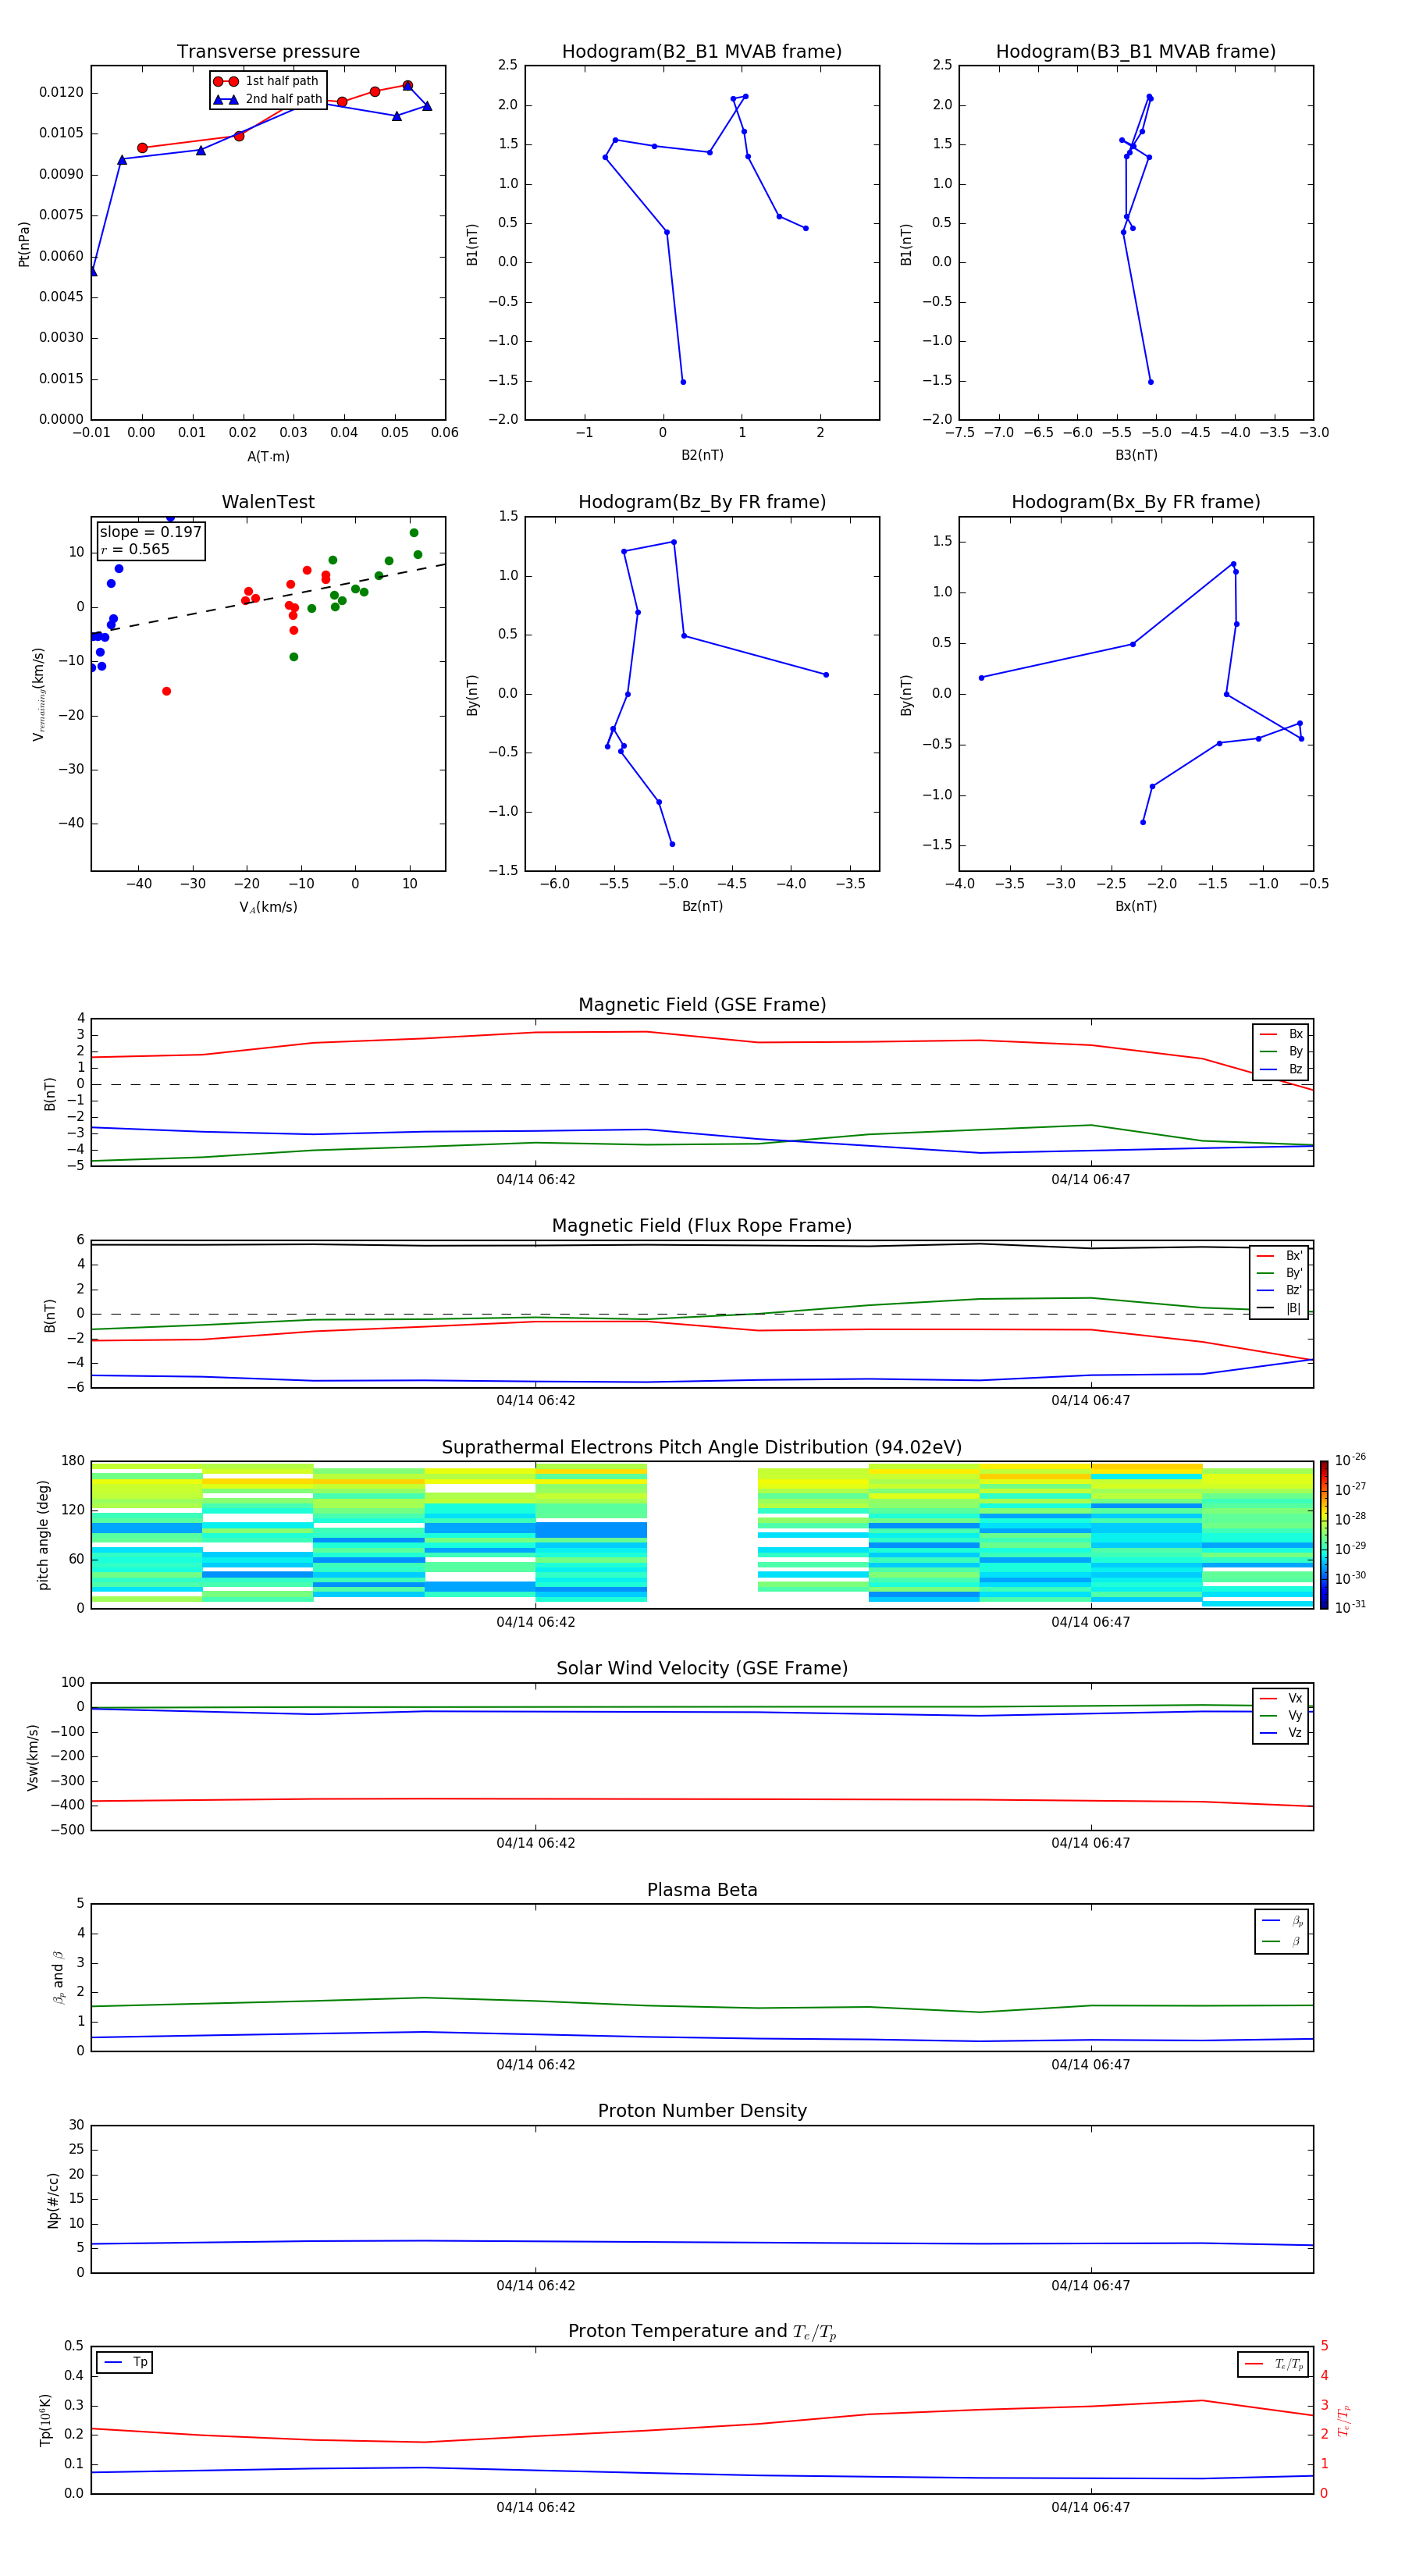Click the "Proton Temperature and Te/Tp" title
This screenshot has width=1405, height=2576.
702,2331
